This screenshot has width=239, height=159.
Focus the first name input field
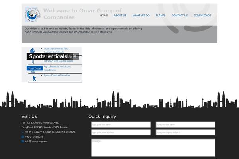tap(121, 124)
